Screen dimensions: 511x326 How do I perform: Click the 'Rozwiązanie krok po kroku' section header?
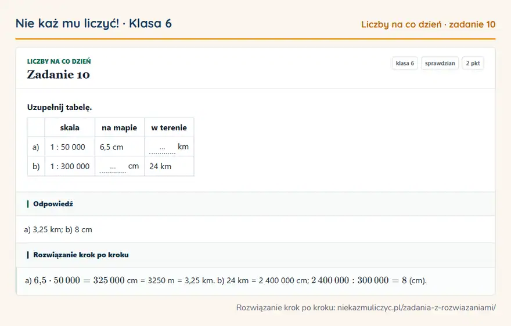click(x=255, y=255)
